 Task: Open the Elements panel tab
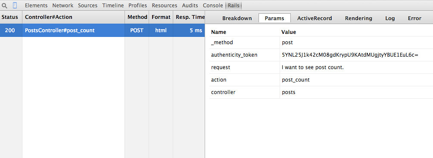[x=36, y=6]
